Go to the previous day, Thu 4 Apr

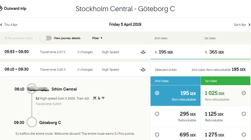[9, 25]
